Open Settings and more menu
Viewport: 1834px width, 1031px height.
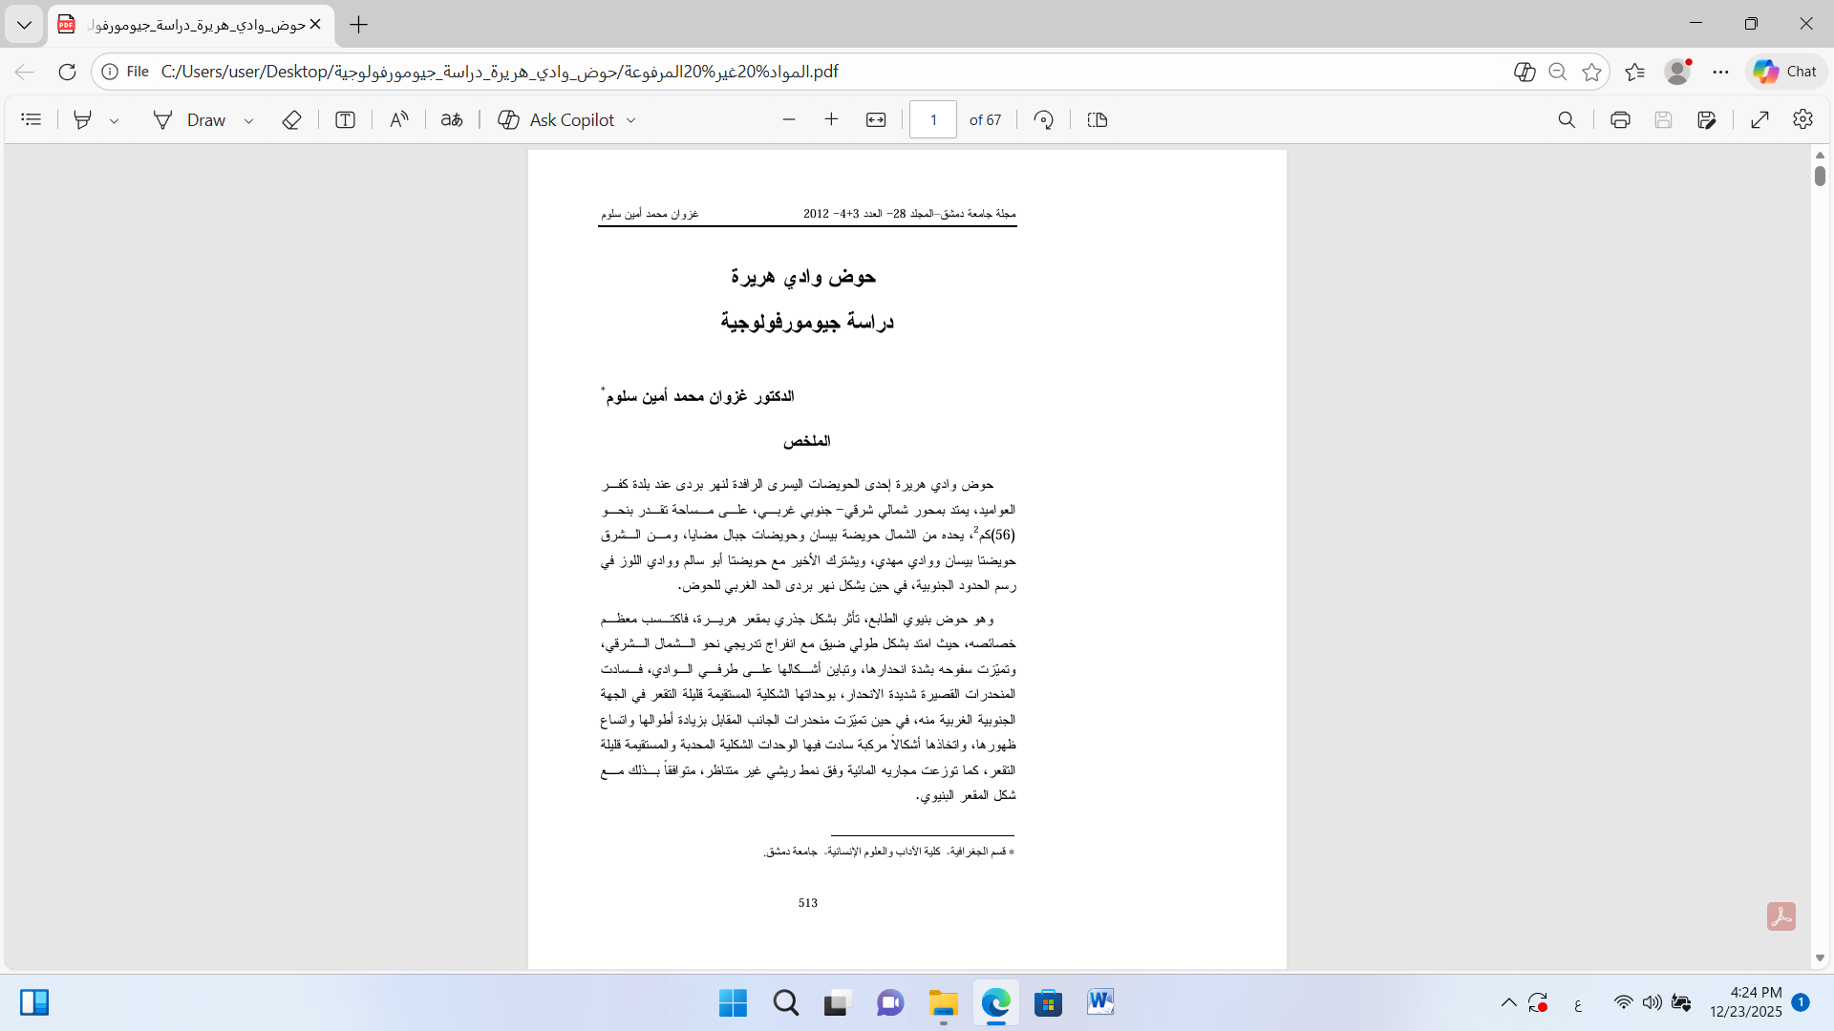(x=1721, y=72)
